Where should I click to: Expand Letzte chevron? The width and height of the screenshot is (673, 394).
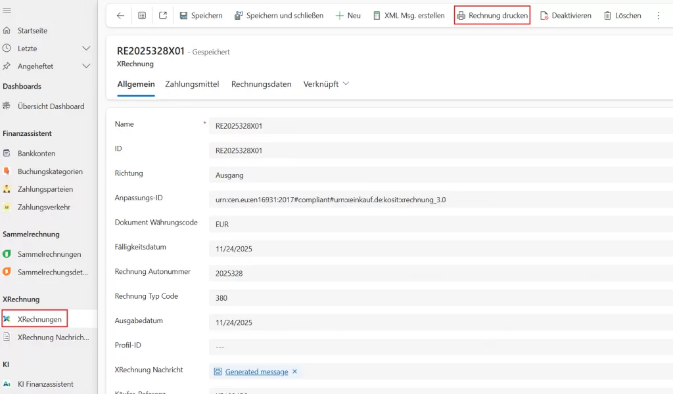coord(86,49)
